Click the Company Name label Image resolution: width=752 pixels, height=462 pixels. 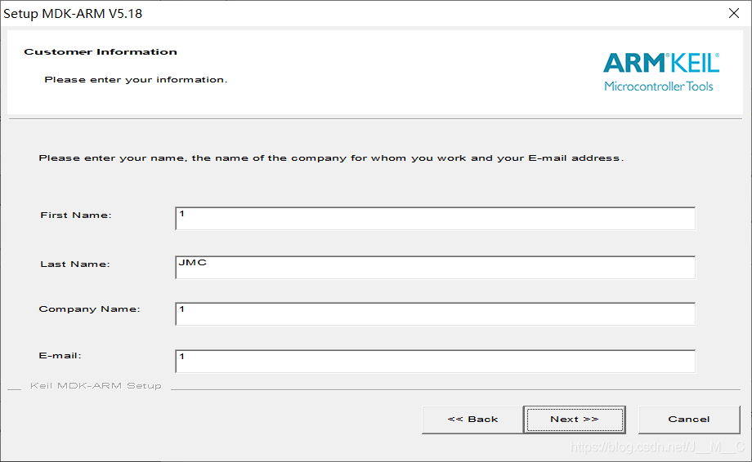[x=89, y=309]
